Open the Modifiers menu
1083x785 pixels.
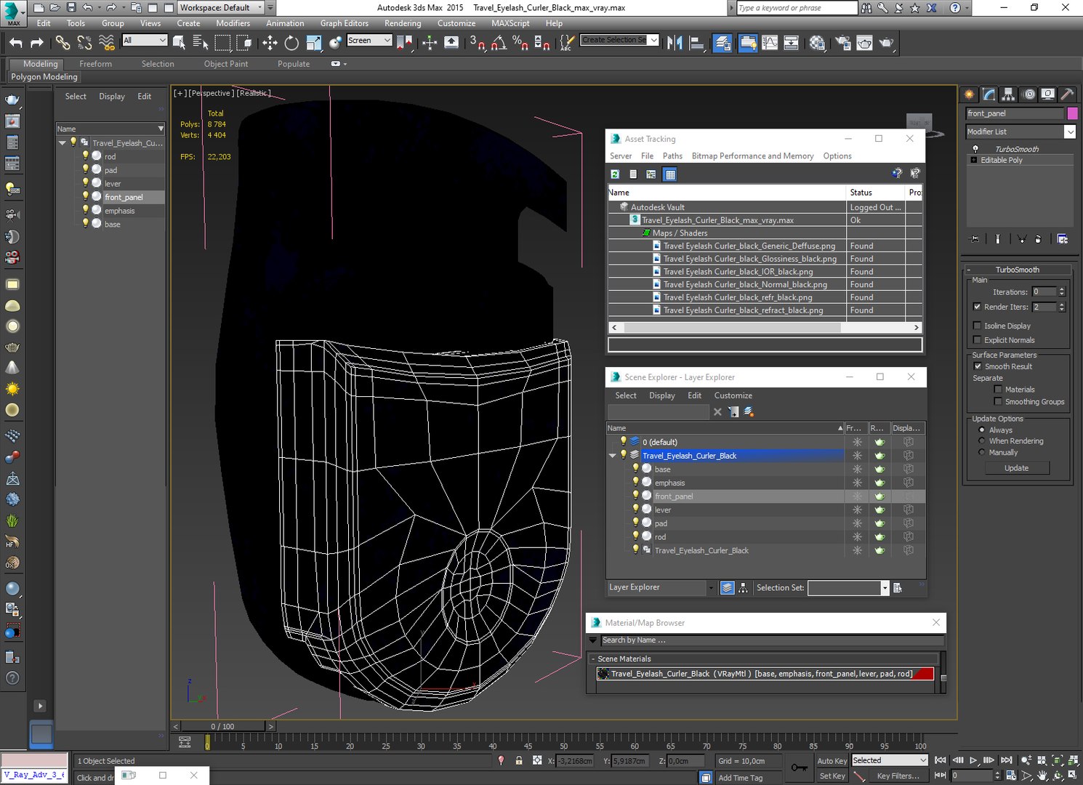(233, 23)
